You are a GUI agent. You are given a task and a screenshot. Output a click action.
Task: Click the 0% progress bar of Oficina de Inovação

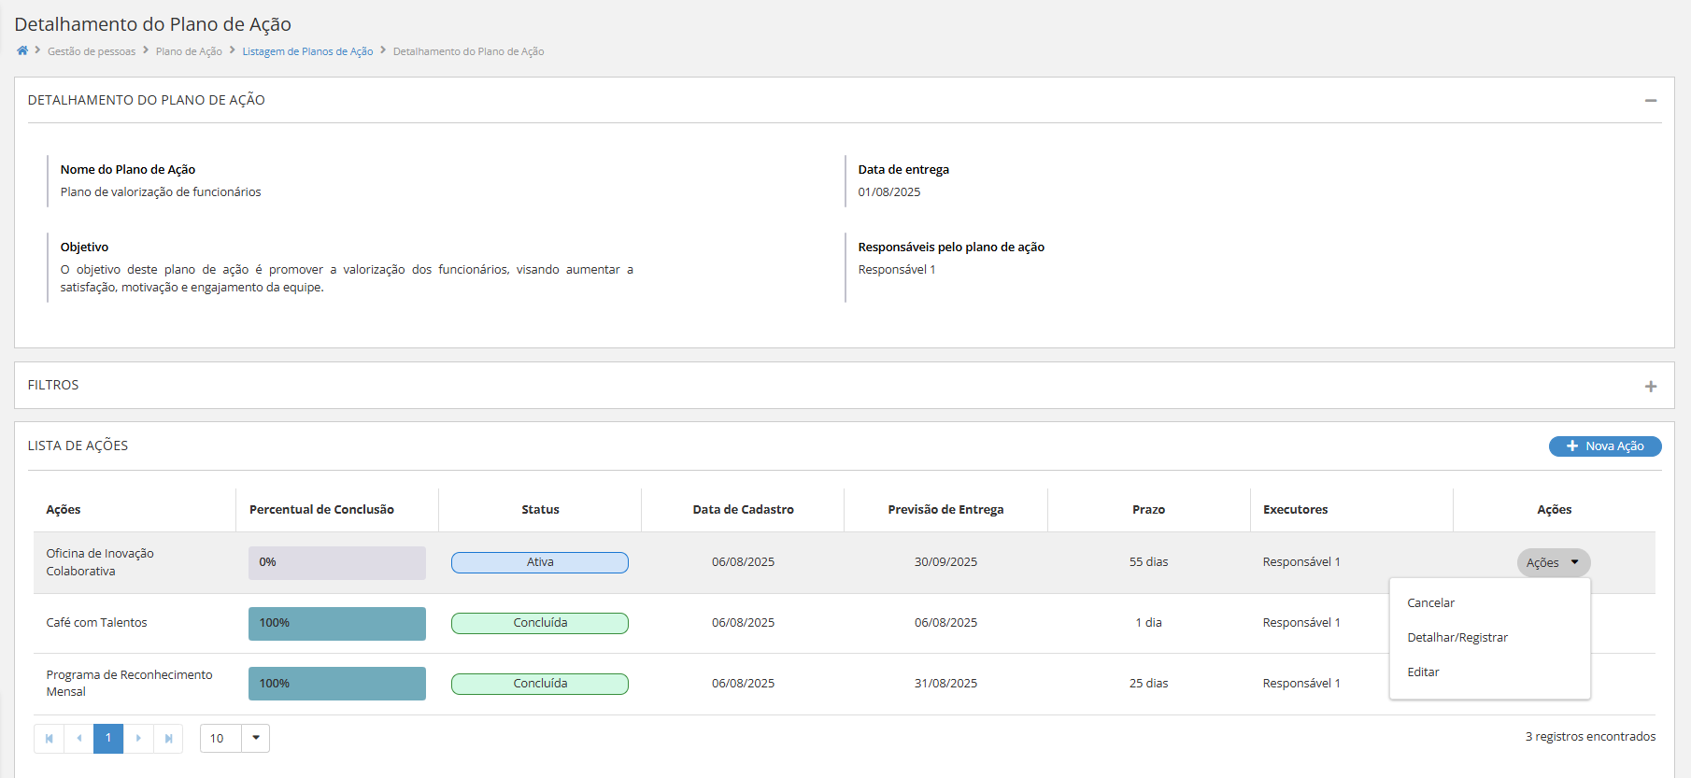click(x=336, y=562)
